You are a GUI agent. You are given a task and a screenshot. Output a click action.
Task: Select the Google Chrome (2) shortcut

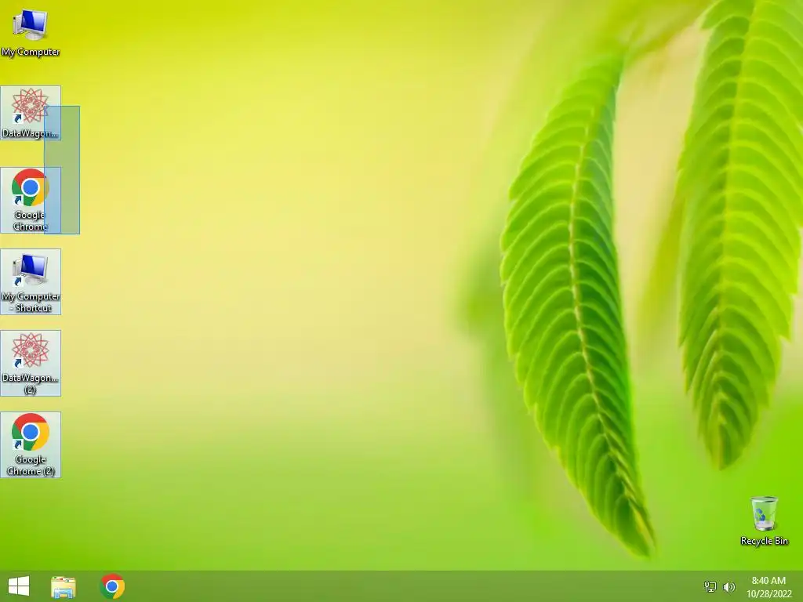[x=31, y=444]
